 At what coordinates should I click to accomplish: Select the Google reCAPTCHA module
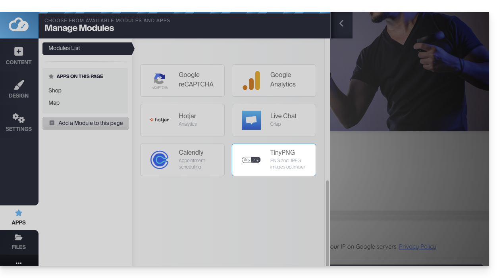pos(182,81)
